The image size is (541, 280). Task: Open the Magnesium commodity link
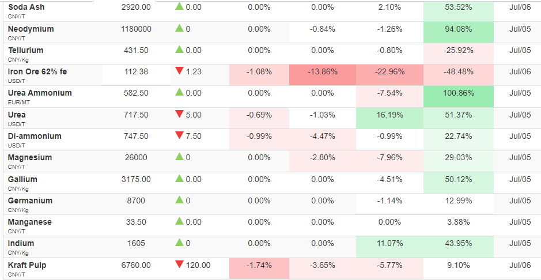click(30, 158)
